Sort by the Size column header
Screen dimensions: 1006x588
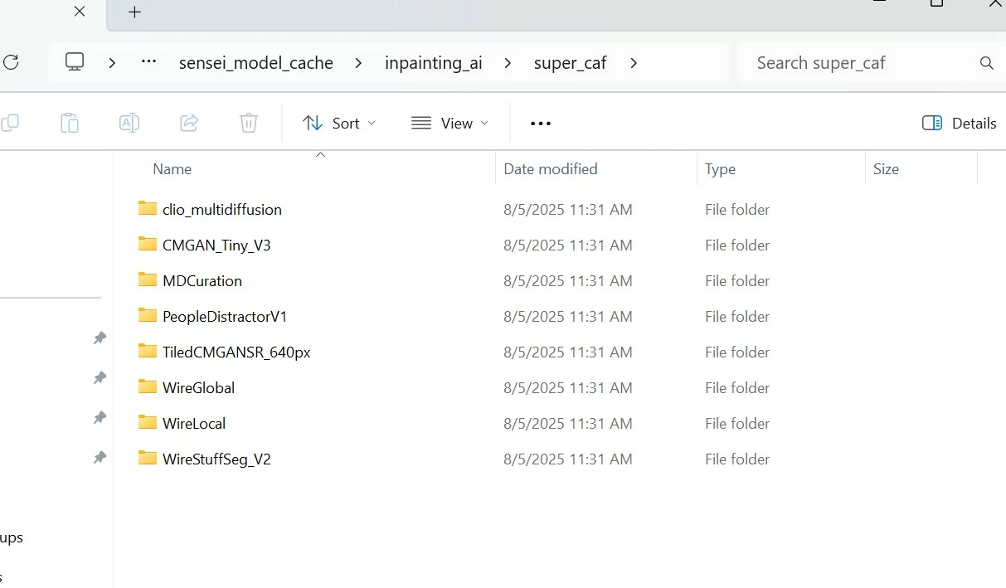(886, 169)
